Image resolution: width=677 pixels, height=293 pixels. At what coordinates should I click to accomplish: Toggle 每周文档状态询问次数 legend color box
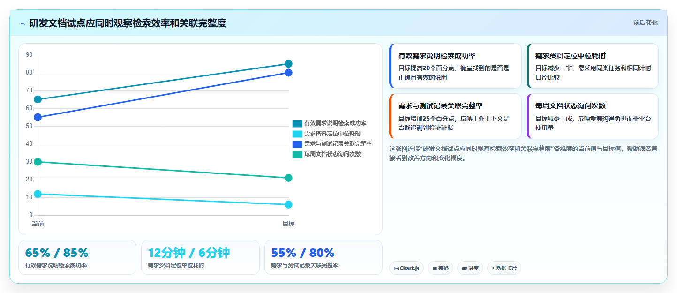[x=297, y=154]
